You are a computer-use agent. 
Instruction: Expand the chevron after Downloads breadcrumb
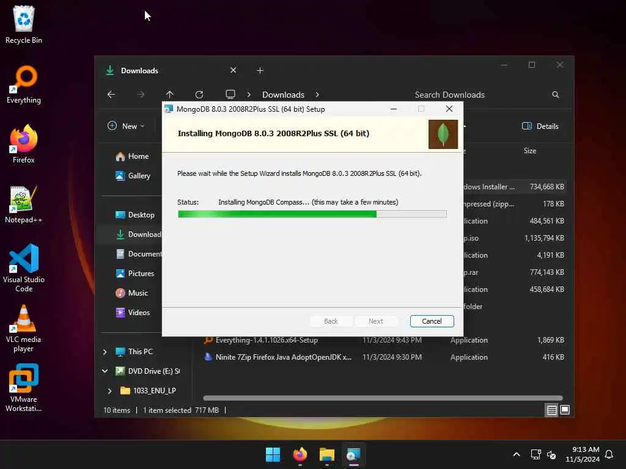point(317,95)
